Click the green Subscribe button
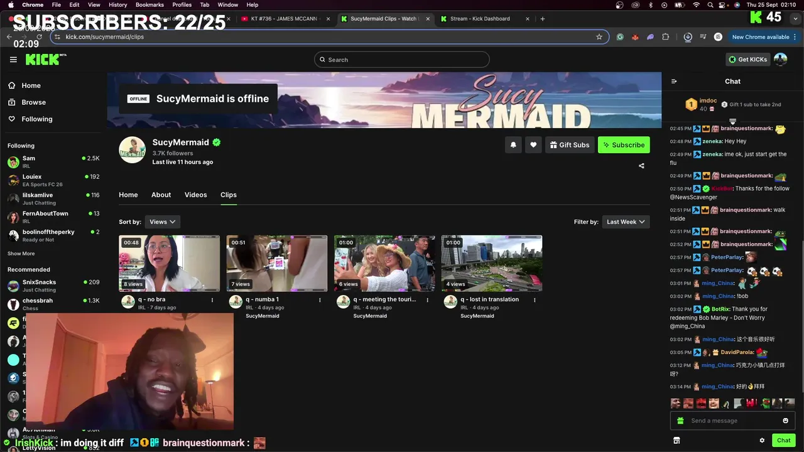 coord(624,145)
